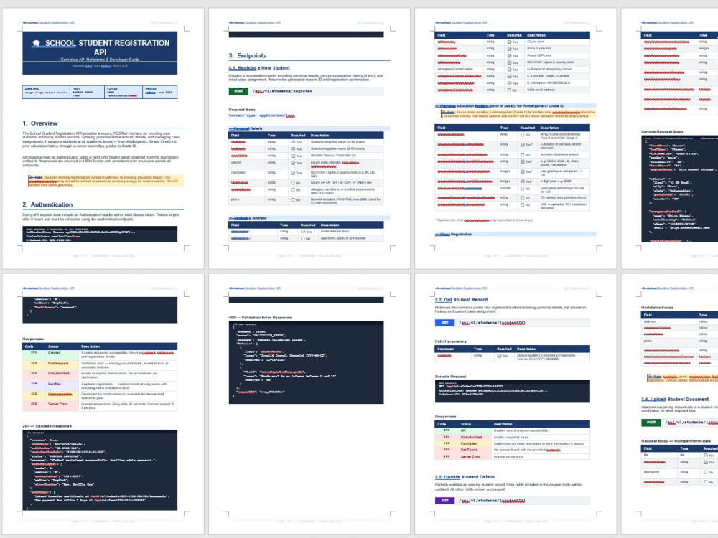This screenshot has width=718, height=538.
Task: Click the dark code block under Authentication
Action: tap(100, 234)
